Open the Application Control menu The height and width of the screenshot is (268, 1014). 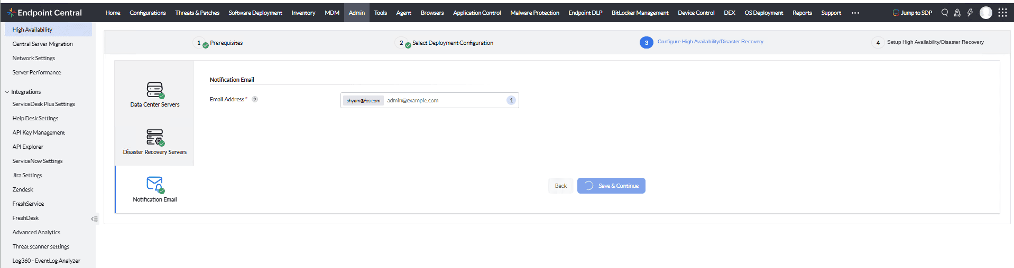click(x=477, y=13)
